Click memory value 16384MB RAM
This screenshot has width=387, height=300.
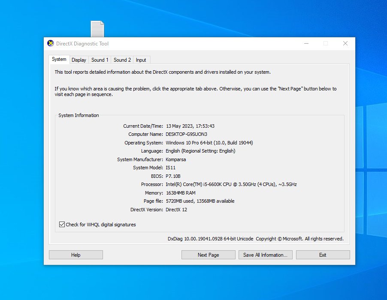click(x=181, y=193)
